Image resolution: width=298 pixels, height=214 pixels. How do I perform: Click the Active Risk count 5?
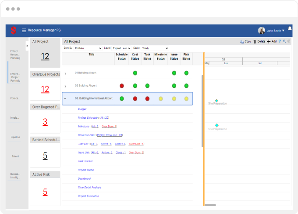tap(45, 192)
